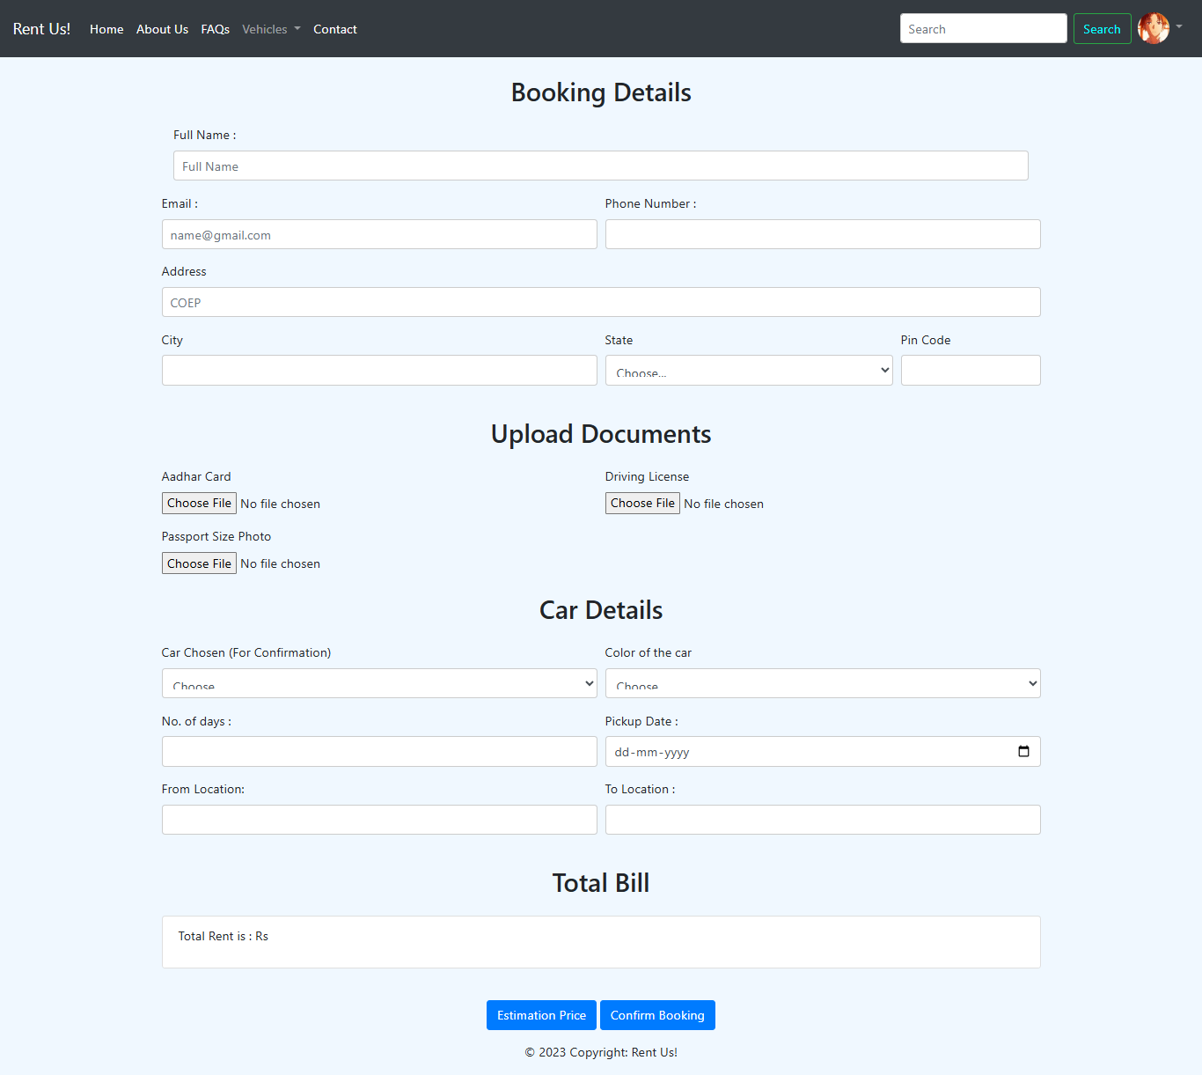Open calendar picker in Pickup Date field
1202x1075 pixels.
coord(1023,751)
